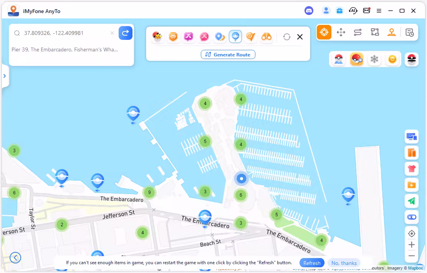The image size is (427, 273).
Task: Select the Pikachu Pokémon filter icon
Action: tap(157, 36)
